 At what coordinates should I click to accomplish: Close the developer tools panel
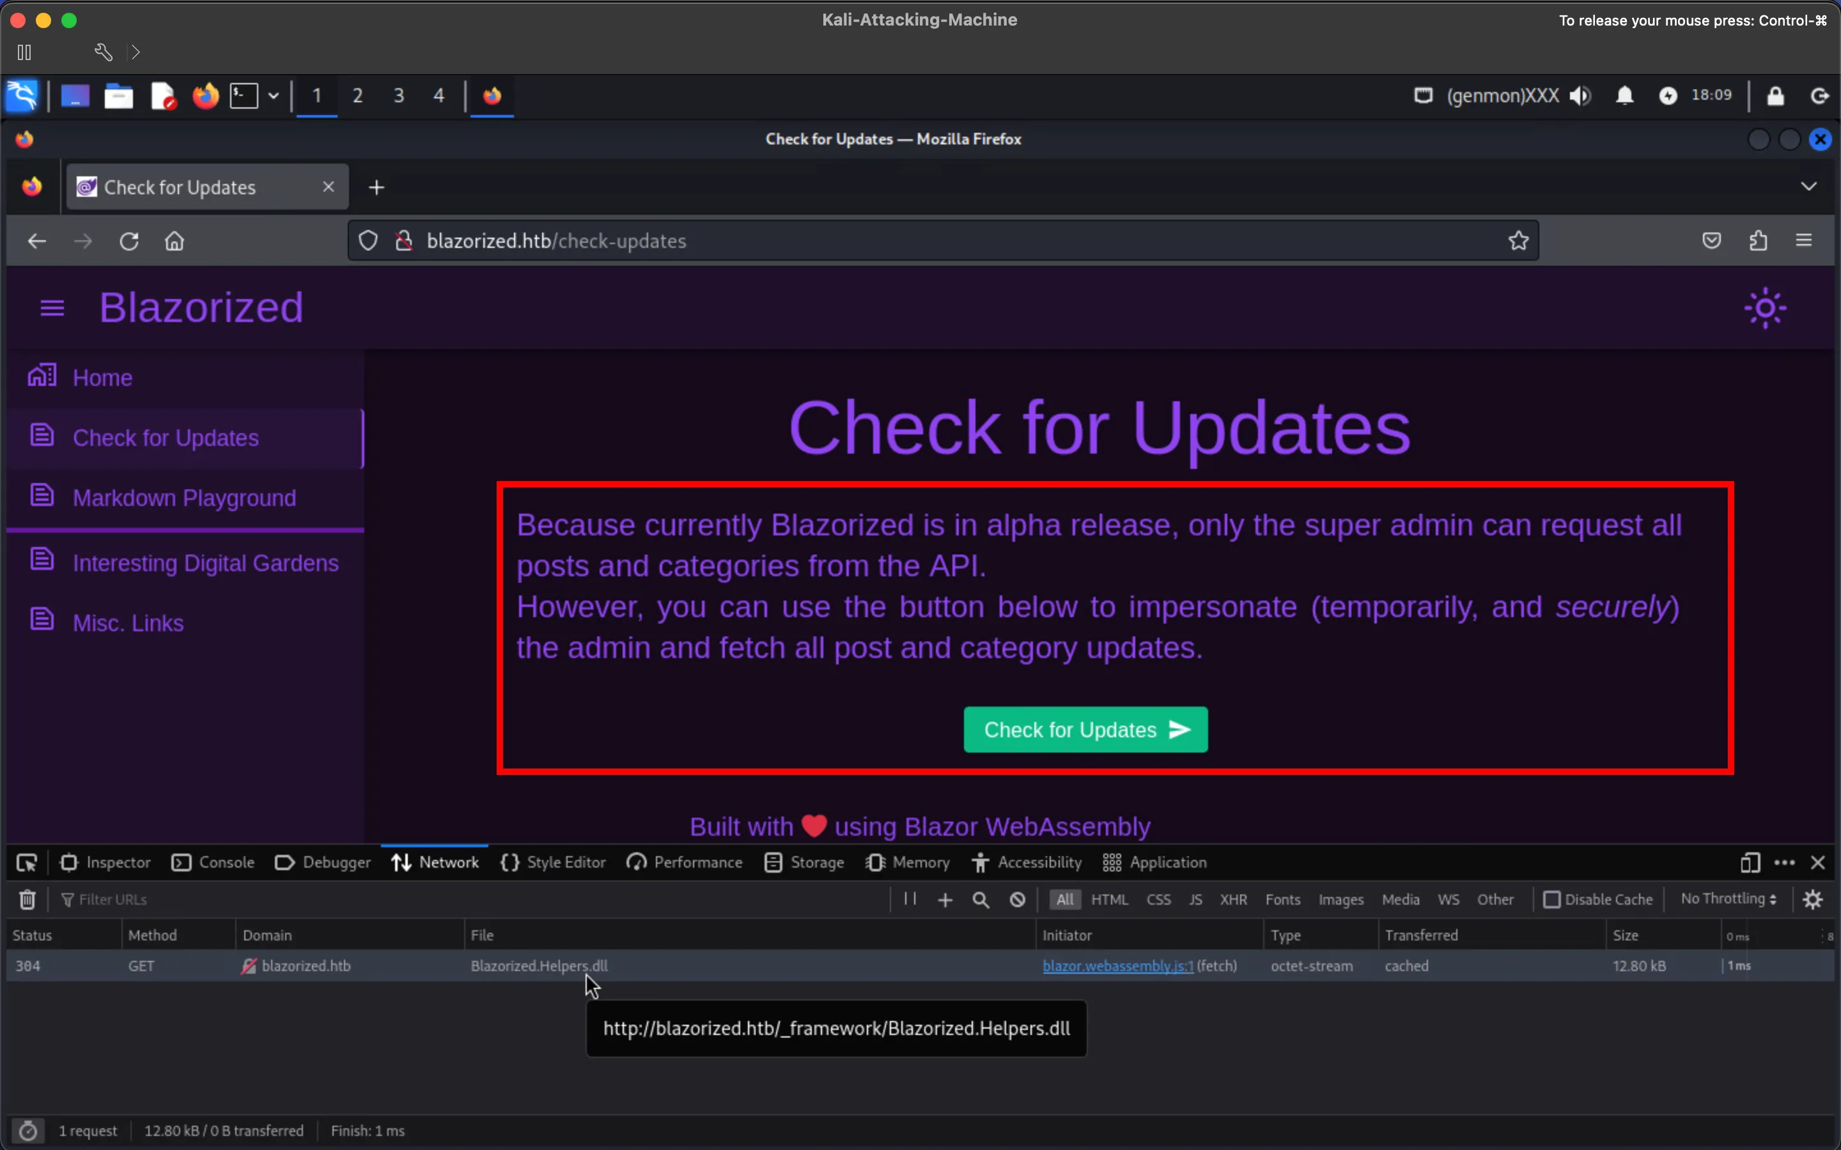click(1817, 862)
